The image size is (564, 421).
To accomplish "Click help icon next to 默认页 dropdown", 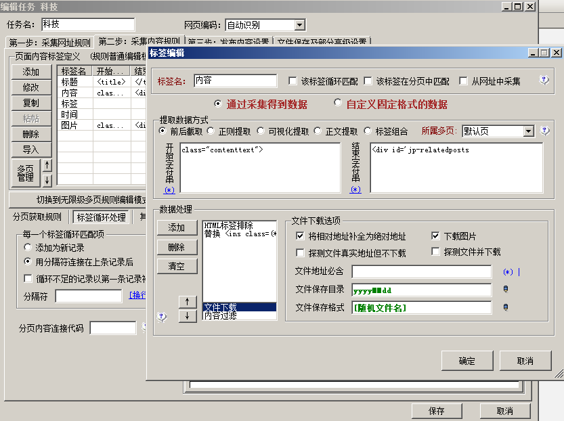I will tap(545, 131).
